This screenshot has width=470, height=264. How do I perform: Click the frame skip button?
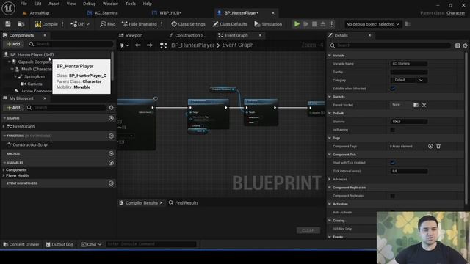click(305, 24)
